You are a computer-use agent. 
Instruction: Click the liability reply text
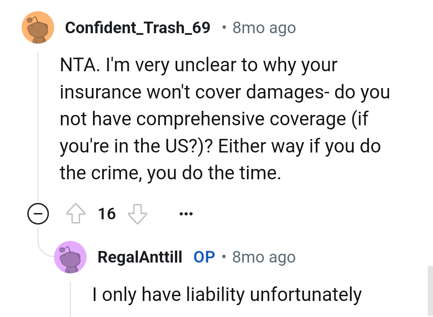[x=227, y=294]
